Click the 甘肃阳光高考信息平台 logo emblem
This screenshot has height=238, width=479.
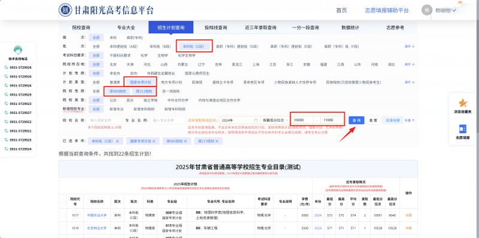pyautogui.click(x=65, y=10)
